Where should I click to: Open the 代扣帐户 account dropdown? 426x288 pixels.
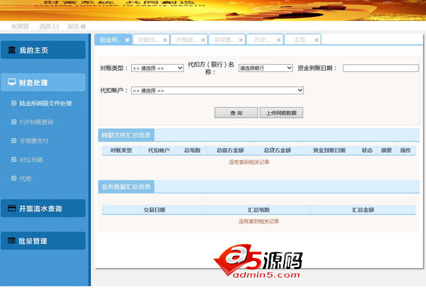pyautogui.click(x=218, y=91)
